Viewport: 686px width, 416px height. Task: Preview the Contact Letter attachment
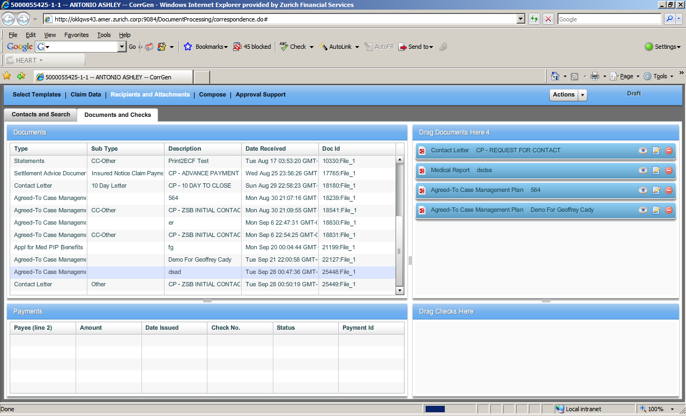pyautogui.click(x=643, y=151)
